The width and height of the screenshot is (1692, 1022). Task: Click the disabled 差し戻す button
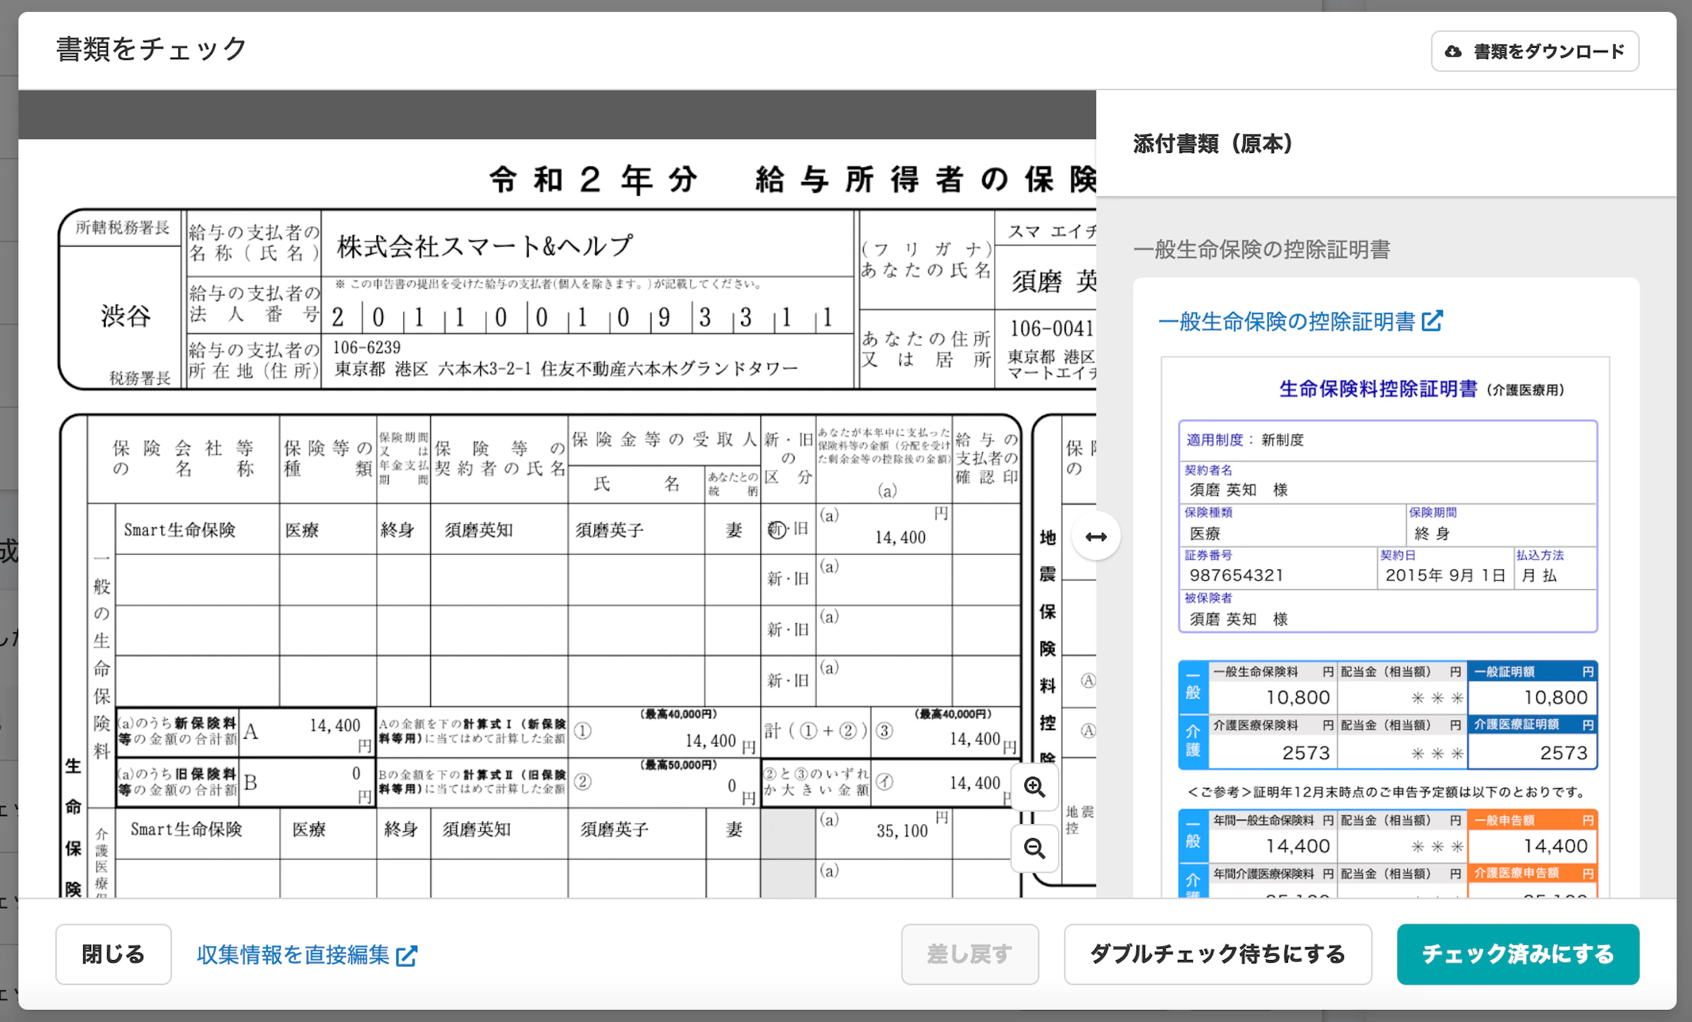coord(970,954)
